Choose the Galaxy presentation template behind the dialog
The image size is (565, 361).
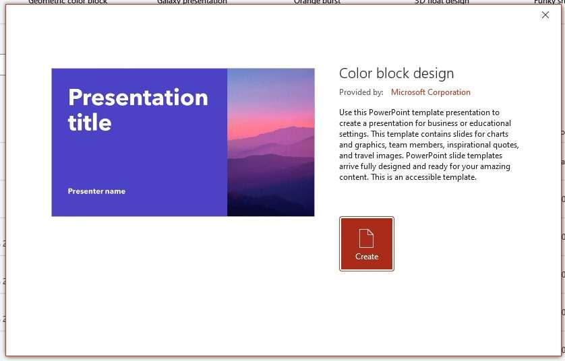(192, 2)
